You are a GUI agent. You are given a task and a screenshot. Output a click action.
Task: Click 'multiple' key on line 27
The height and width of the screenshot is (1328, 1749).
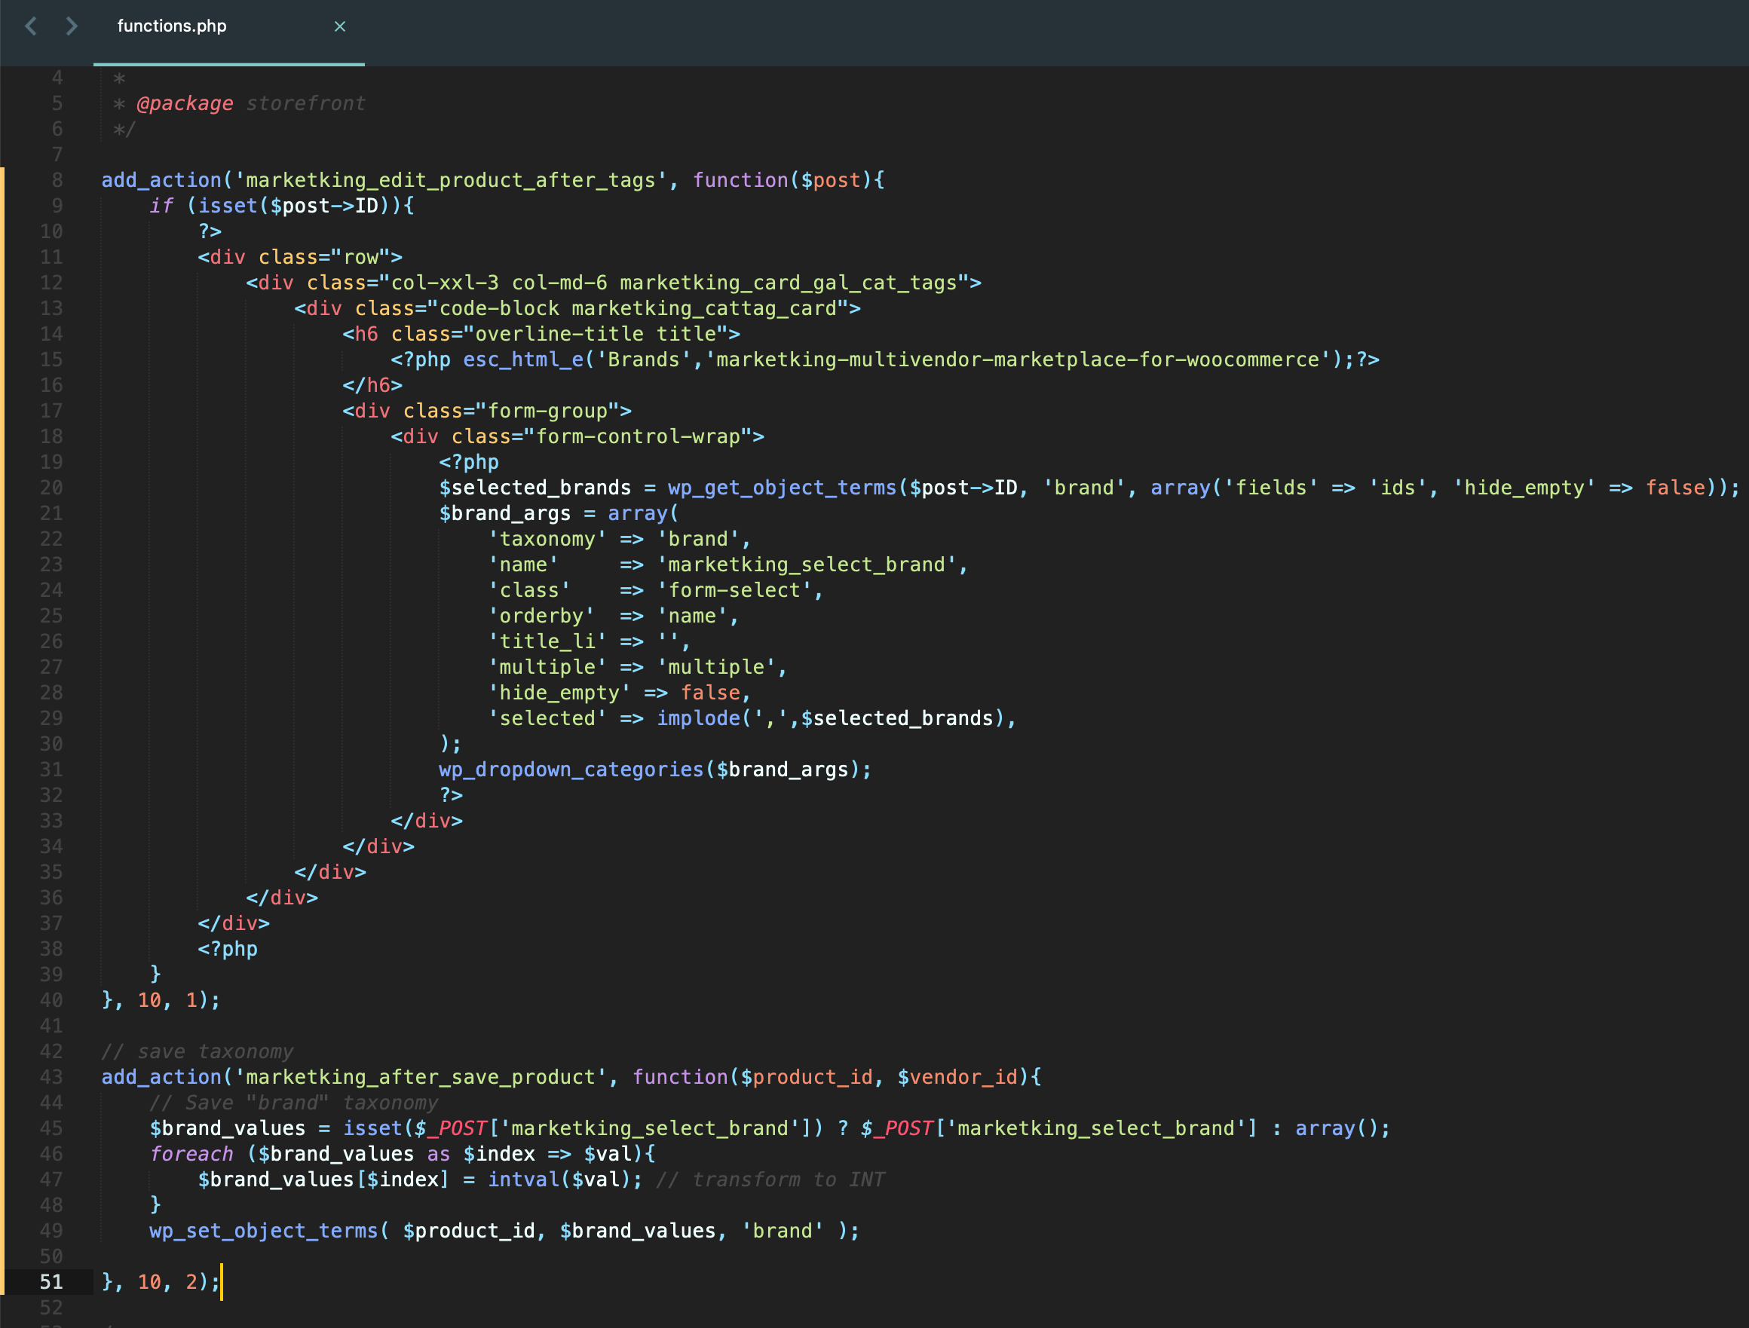[547, 667]
